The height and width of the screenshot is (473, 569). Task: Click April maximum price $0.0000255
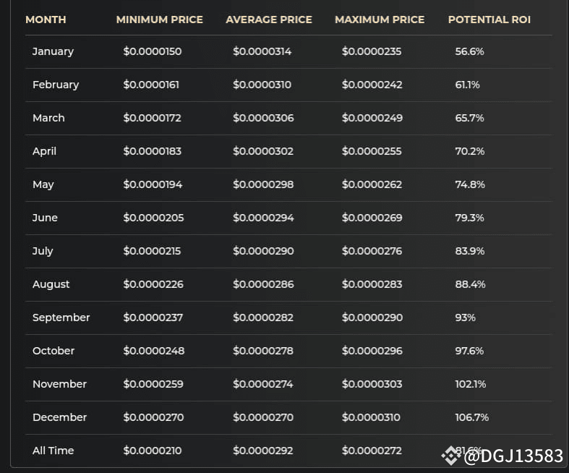372,151
